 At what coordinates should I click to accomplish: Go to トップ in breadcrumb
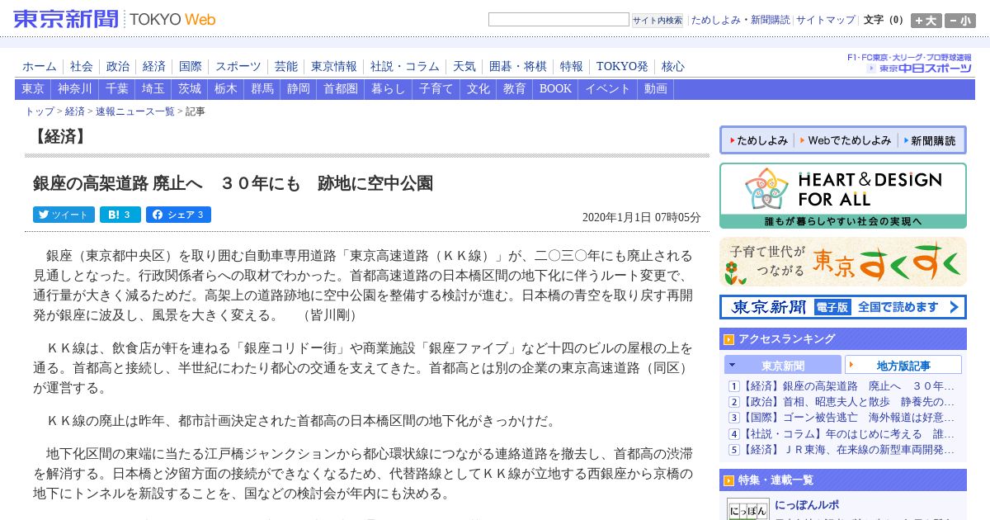pyautogui.click(x=40, y=111)
